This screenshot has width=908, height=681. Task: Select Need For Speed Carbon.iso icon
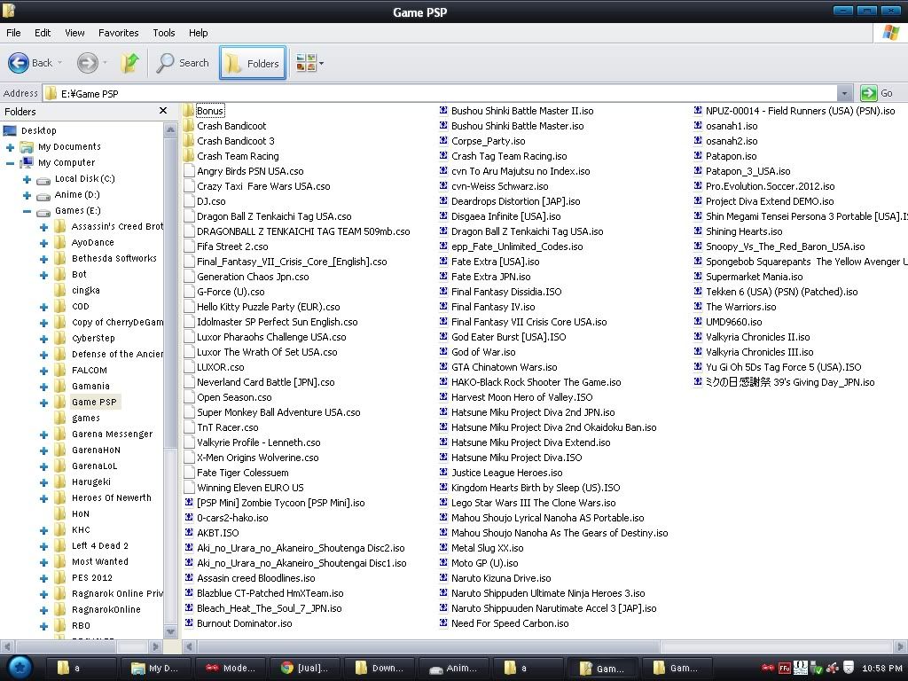[443, 622]
